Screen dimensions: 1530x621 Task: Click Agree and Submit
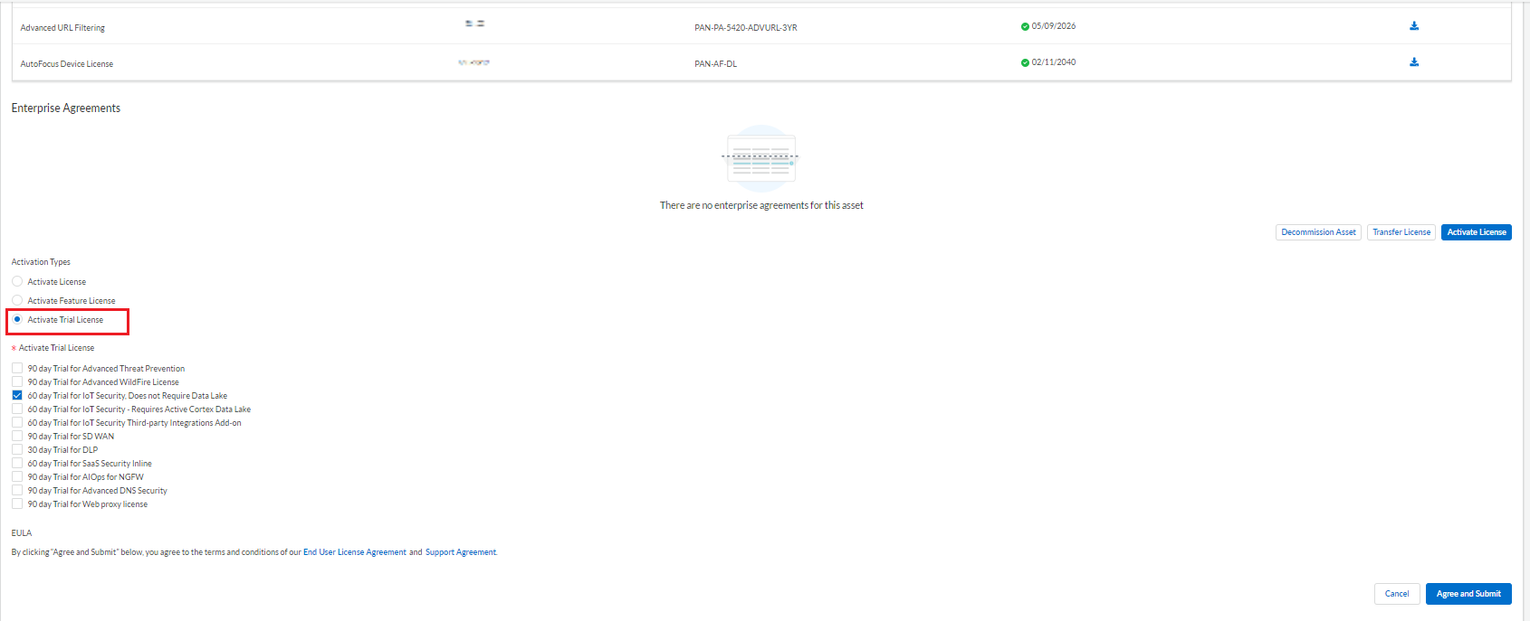pos(1468,594)
